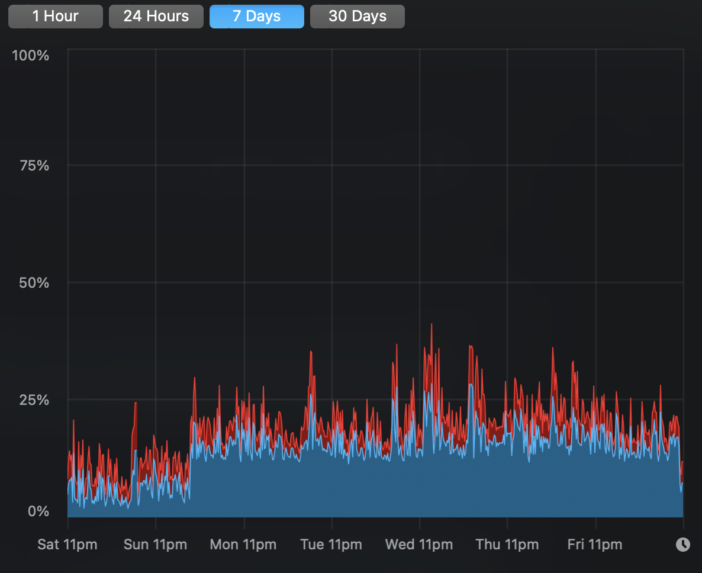The width and height of the screenshot is (702, 573).
Task: Select the highlighted 7 Days segment
Action: (256, 16)
